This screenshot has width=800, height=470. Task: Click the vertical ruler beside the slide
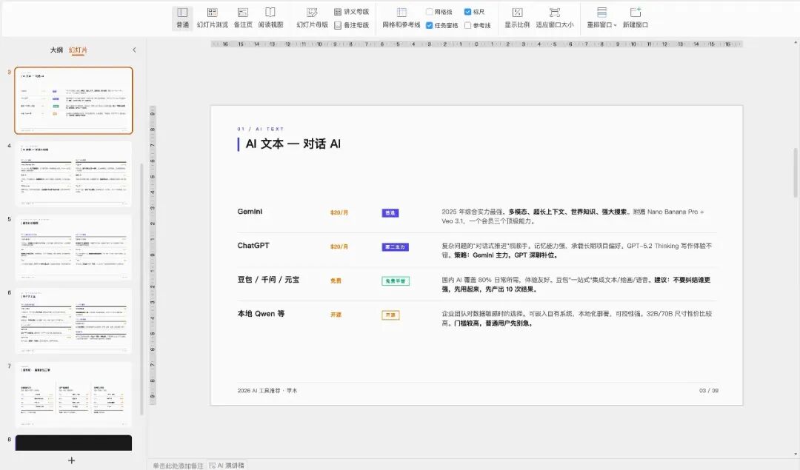[x=153, y=255]
